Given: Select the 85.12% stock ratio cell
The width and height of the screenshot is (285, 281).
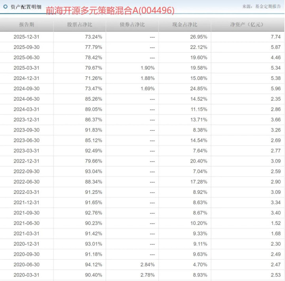Looking at the screenshot, I should tap(93, 140).
